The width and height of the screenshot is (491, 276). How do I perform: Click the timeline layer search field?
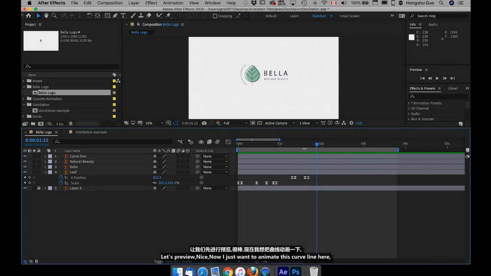click(113, 142)
